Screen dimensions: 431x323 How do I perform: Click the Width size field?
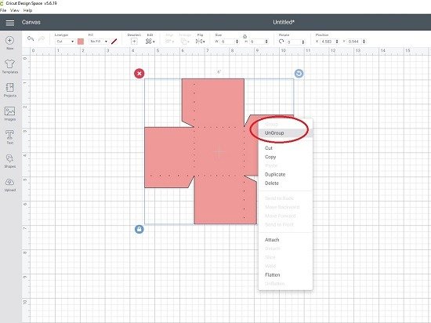tap(227, 42)
